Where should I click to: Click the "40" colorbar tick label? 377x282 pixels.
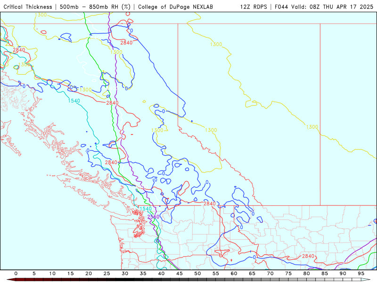point(161,274)
